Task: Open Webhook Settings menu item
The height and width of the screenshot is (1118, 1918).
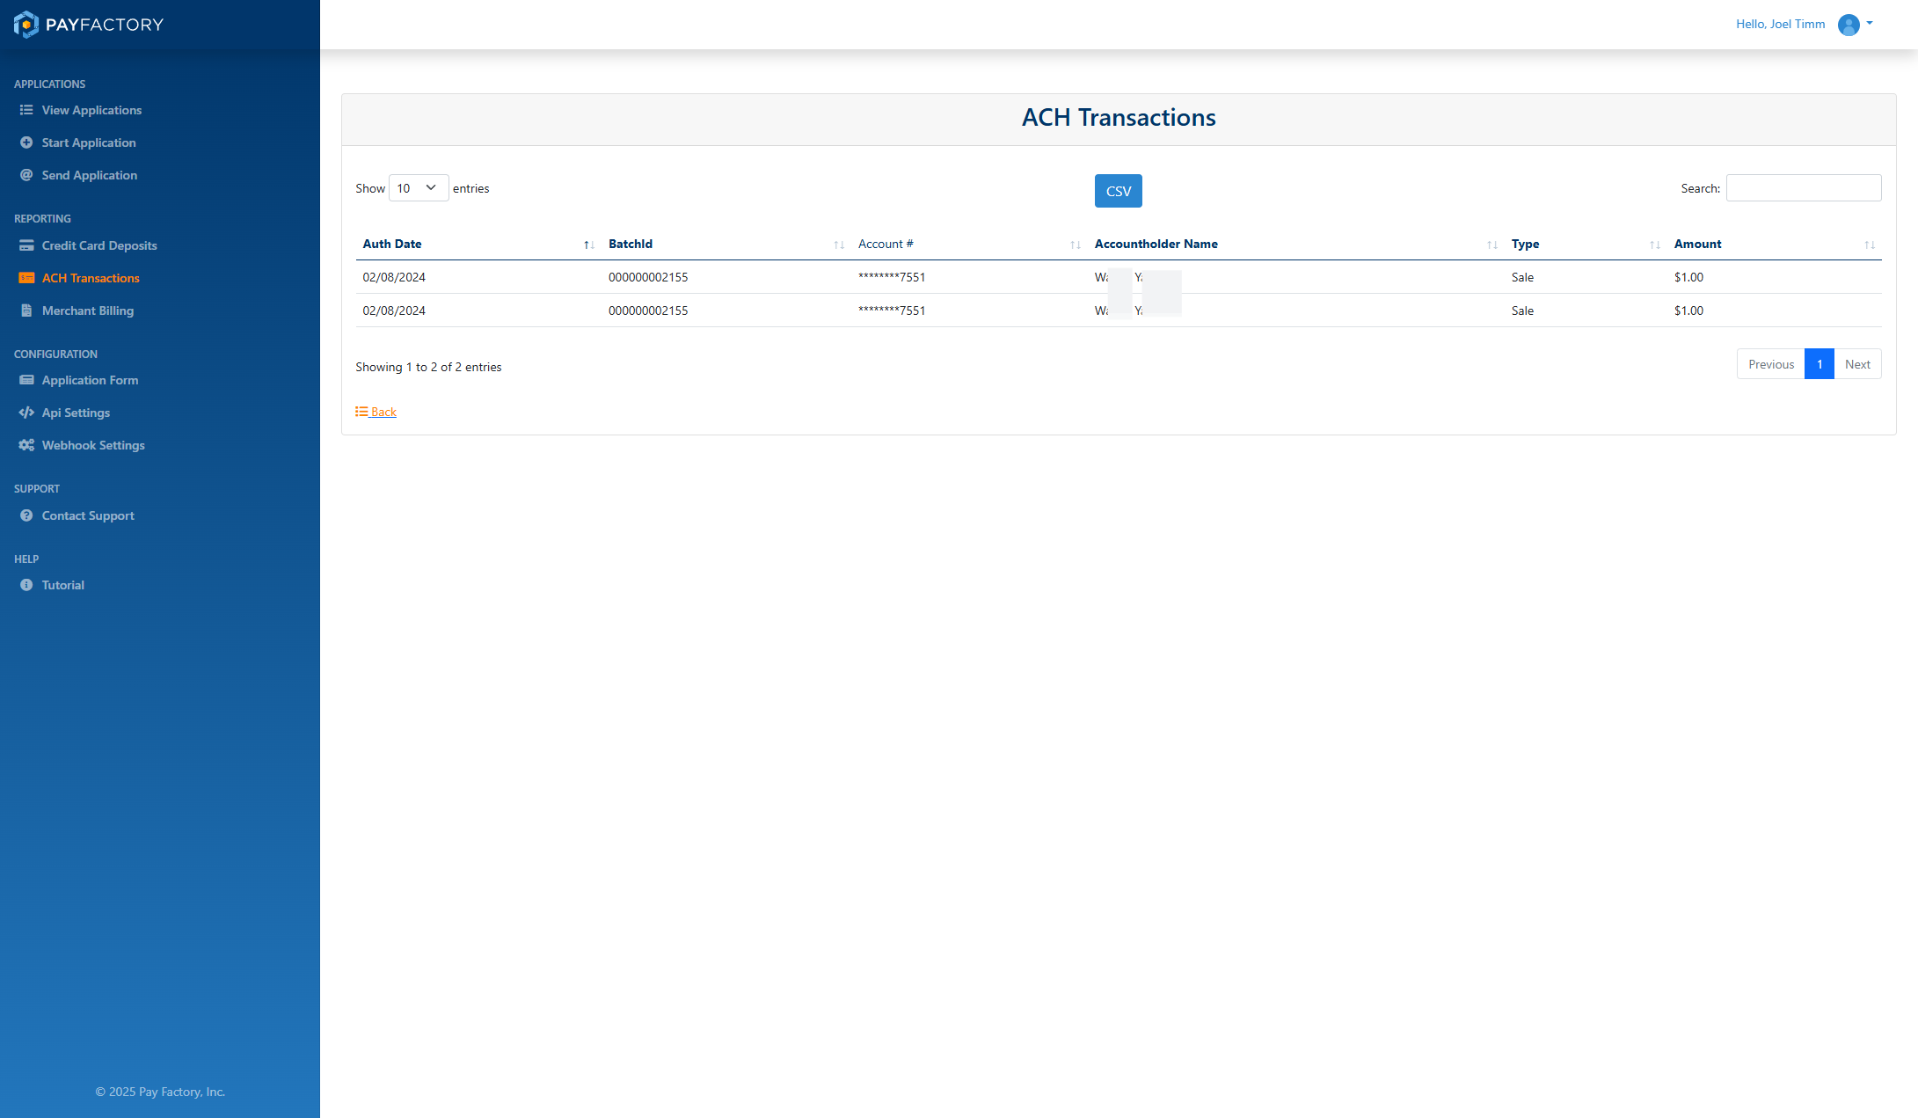Action: point(93,445)
